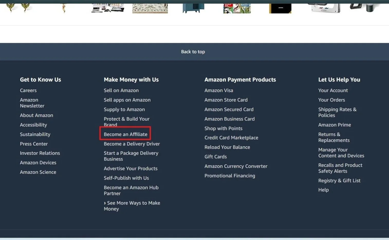
Task: Open the Help page
Action: coord(323,190)
